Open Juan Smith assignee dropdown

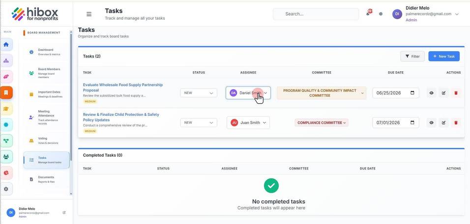[x=248, y=122]
